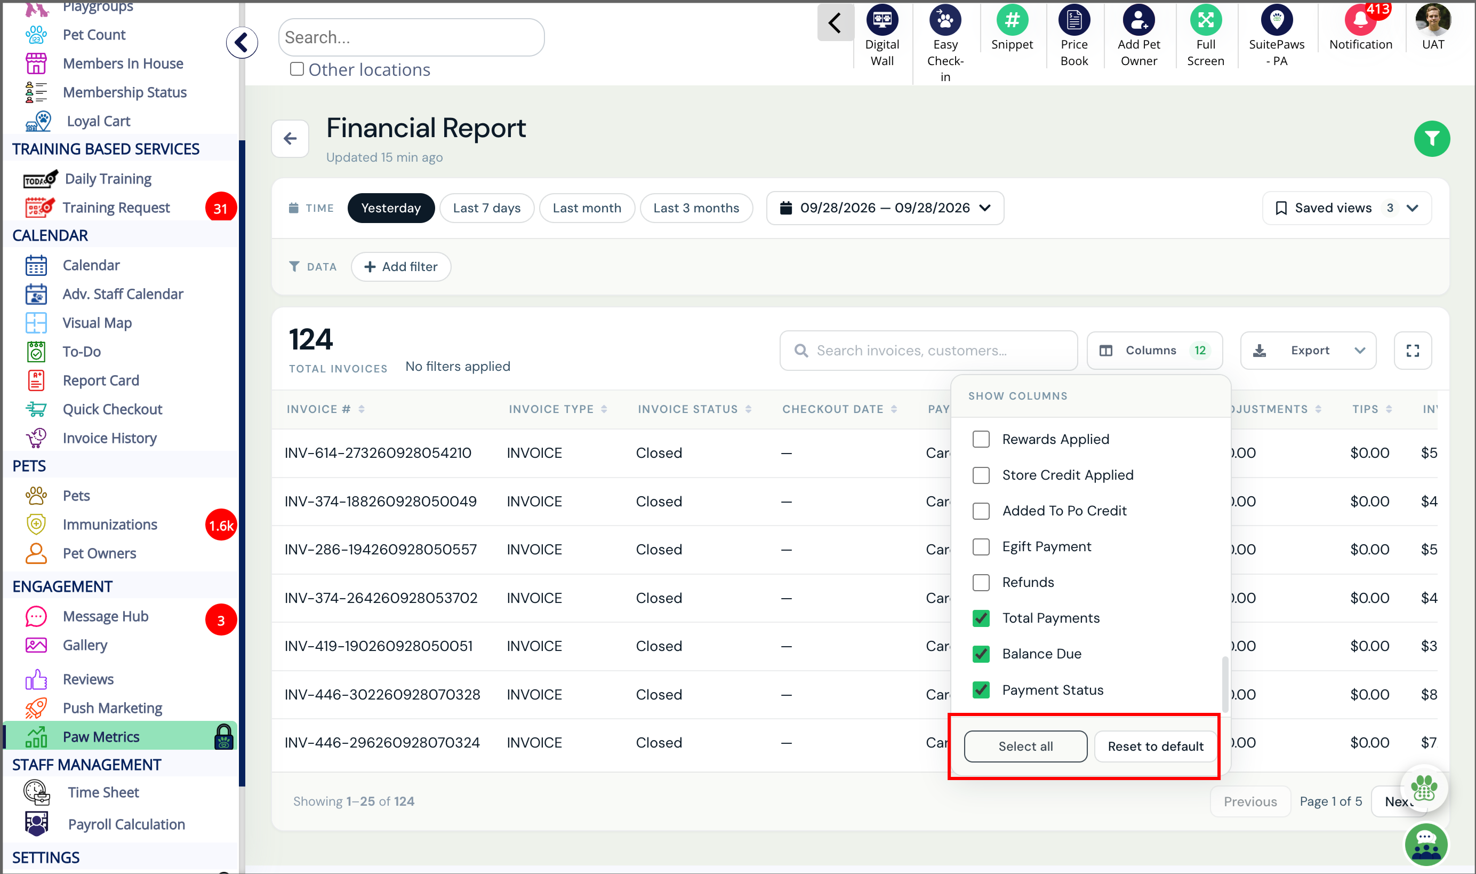Screen dimensions: 1476x874
Task: Open the Message Hub sidebar item
Action: [x=106, y=616]
